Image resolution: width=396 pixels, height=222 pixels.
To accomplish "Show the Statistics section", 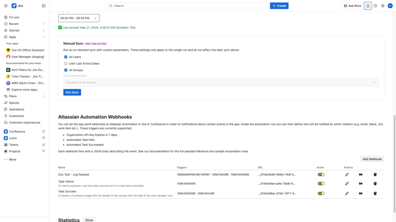I will tap(89, 220).
